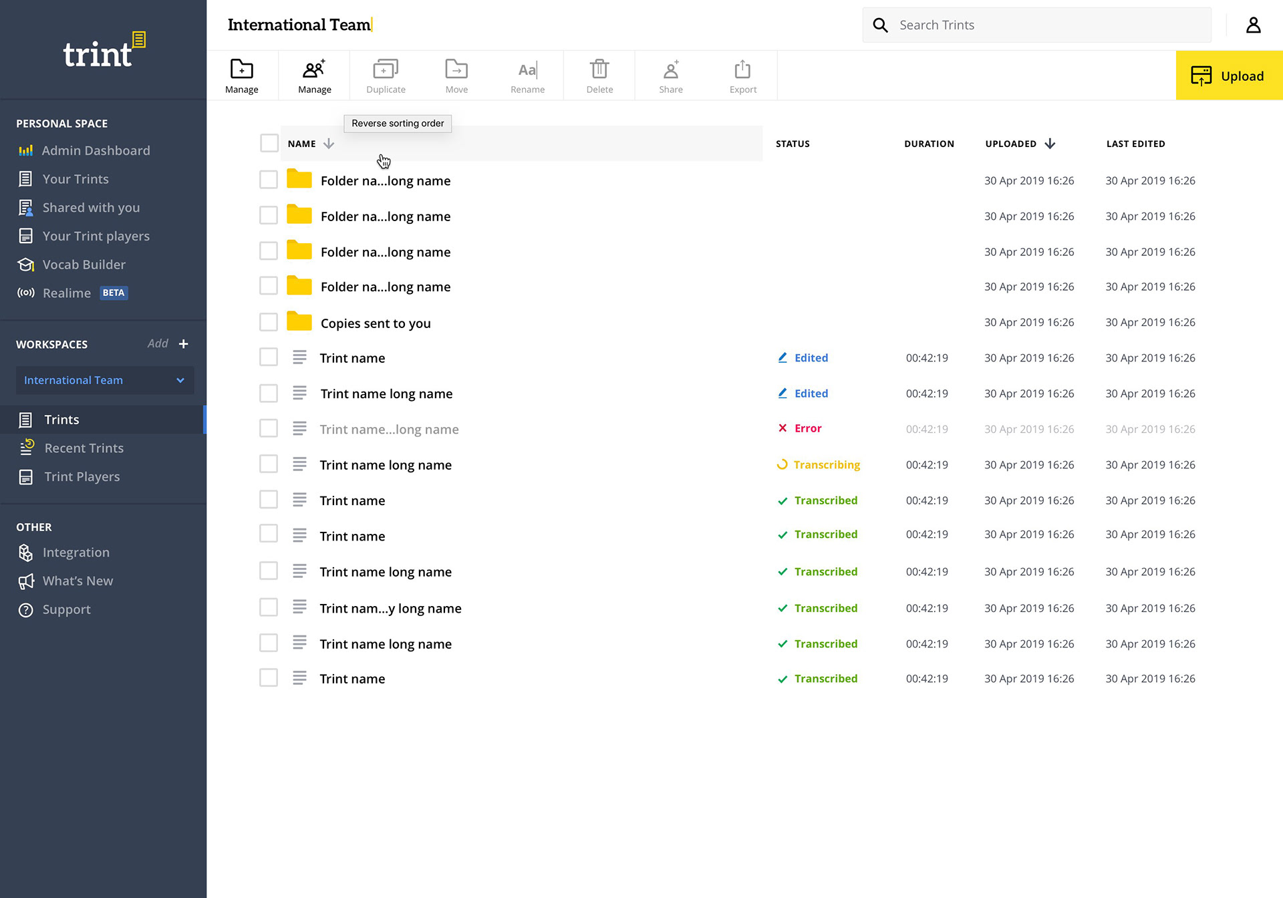Check the Copies sent to you folder
Screen dimensions: 1283x898
[x=269, y=322]
